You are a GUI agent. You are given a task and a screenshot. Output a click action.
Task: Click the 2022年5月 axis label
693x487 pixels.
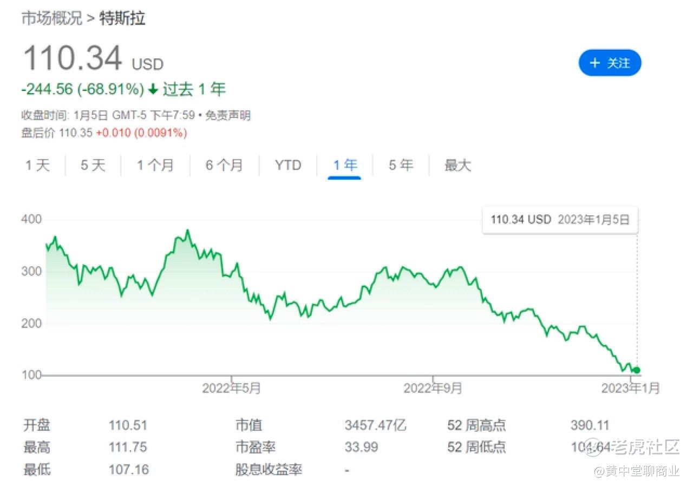[232, 388]
